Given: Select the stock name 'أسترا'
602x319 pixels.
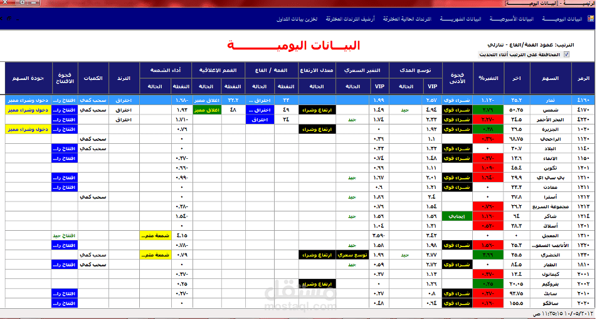Looking at the screenshot, I should [x=551, y=197].
